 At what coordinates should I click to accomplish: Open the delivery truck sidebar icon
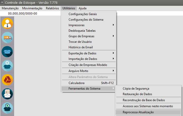(7, 37)
